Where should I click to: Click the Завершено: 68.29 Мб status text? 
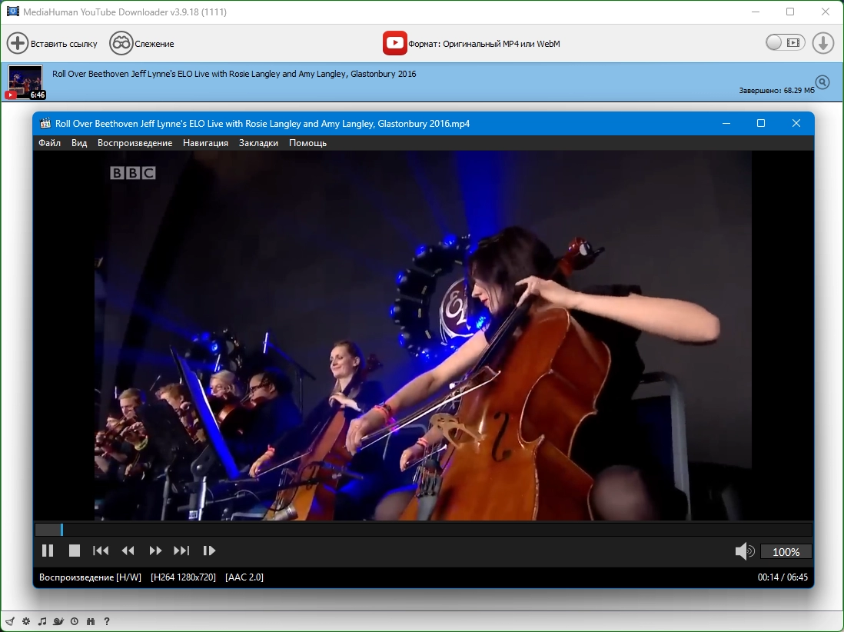[x=776, y=91]
